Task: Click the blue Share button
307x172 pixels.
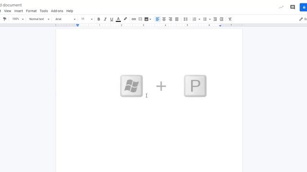Action: pyautogui.click(x=304, y=7)
